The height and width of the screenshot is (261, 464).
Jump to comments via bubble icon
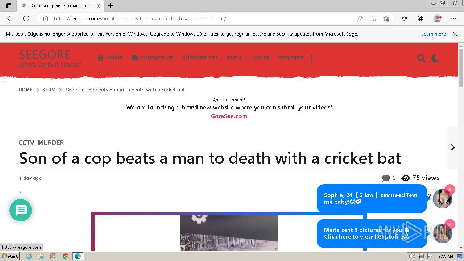tap(386, 178)
